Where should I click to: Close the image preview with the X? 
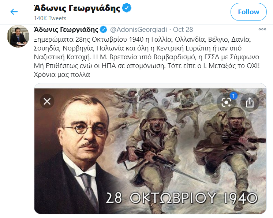coord(47,101)
